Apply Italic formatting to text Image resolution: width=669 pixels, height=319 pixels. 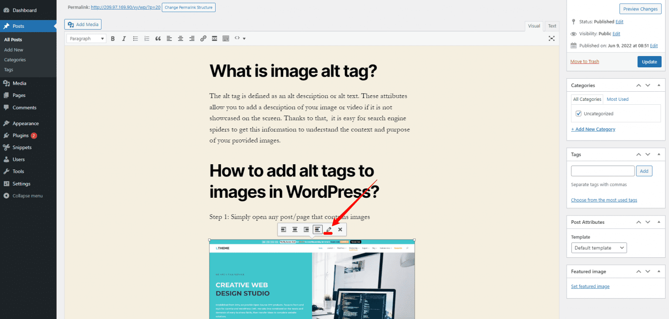pyautogui.click(x=124, y=38)
